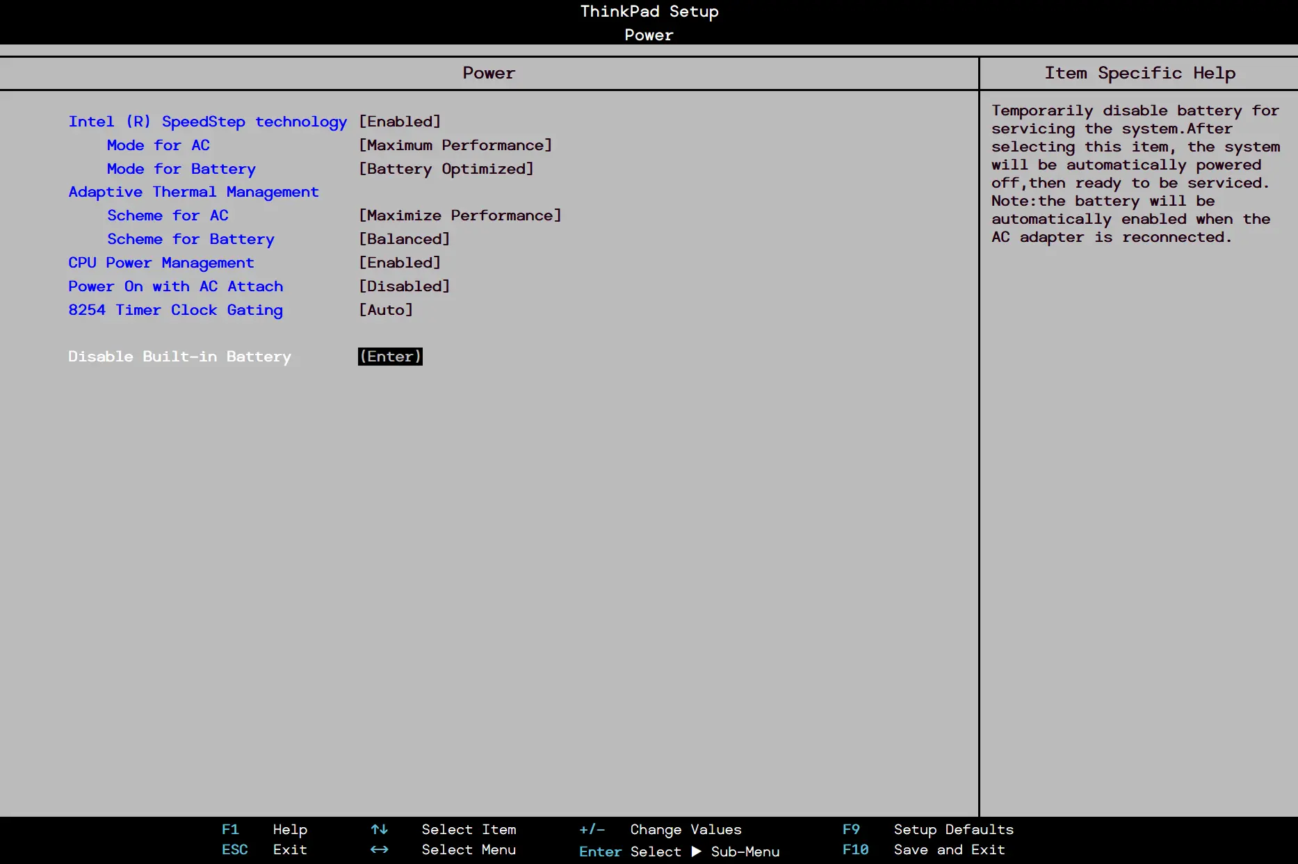Activate the highlighted (Enter) button
Image resolution: width=1298 pixels, height=864 pixels.
pyautogui.click(x=390, y=357)
